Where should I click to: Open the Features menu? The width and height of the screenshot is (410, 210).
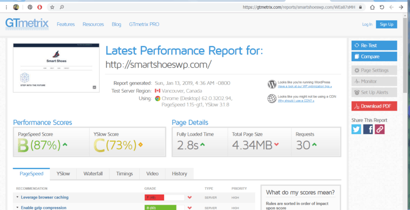[66, 24]
